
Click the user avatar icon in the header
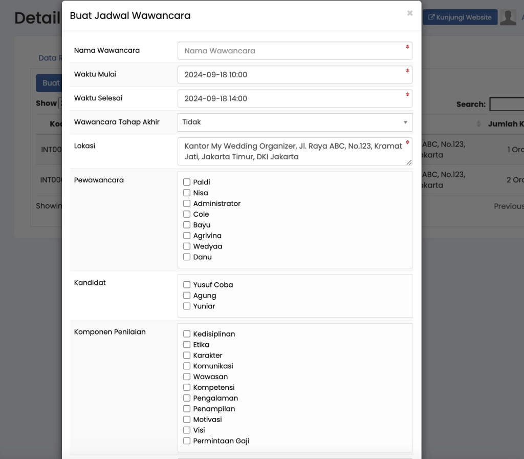[x=508, y=17]
